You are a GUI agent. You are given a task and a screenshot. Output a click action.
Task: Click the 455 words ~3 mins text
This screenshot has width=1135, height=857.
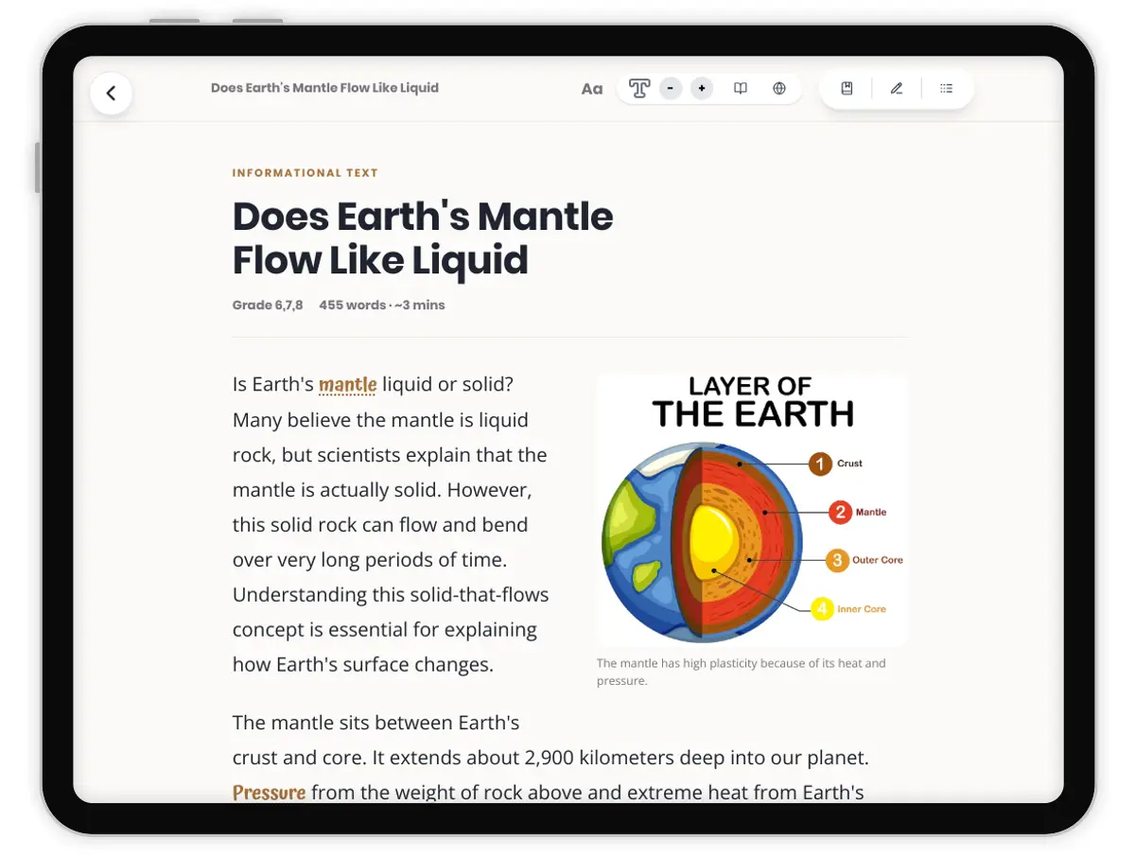pyautogui.click(x=382, y=306)
